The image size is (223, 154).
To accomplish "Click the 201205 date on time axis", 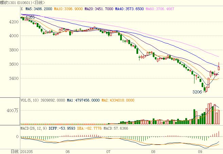I will click(x=27, y=151).
